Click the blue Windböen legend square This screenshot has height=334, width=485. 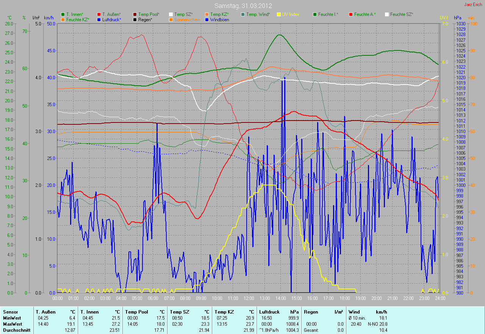pos(207,19)
